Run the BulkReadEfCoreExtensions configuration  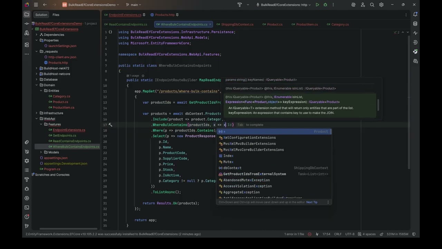pyautogui.click(x=317, y=5)
